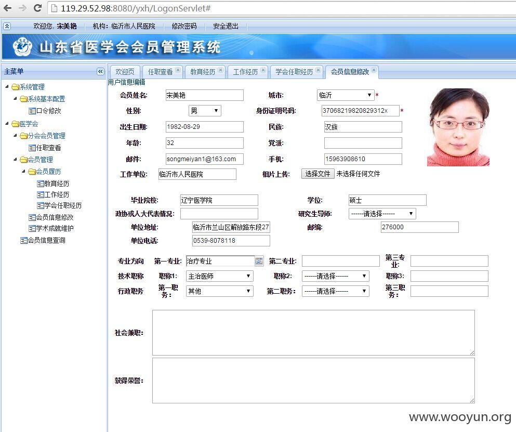This screenshot has width=516, height=432.
Task: Close the 会员信息修改 tab
Action: [x=374, y=70]
